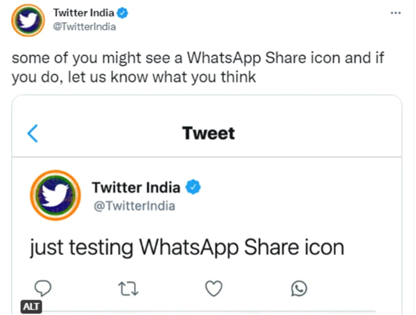Viewport: 416px width, 315px height.
Task: Reply using the speech bubble icon
Action: [44, 287]
